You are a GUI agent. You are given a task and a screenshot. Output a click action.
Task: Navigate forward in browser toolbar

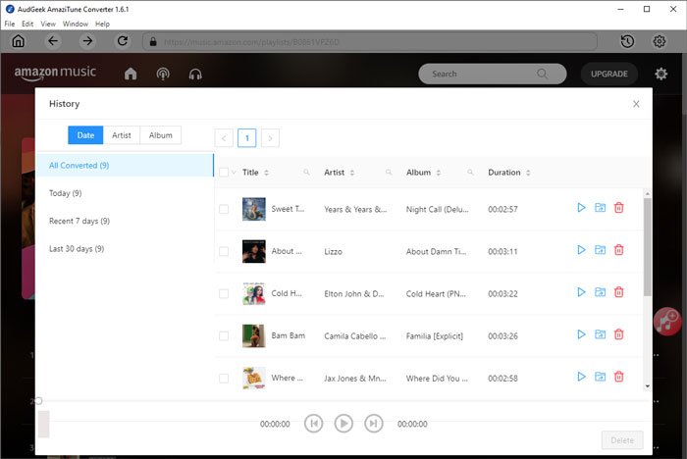(87, 41)
